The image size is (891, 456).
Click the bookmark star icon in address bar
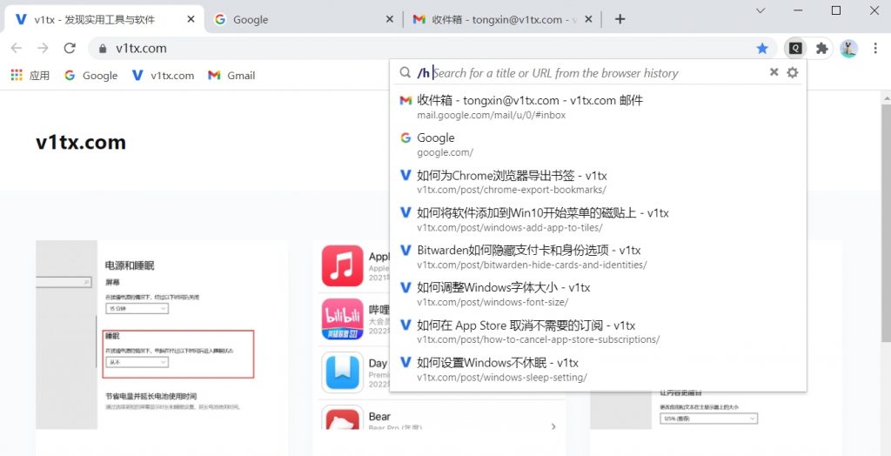pyautogui.click(x=762, y=49)
